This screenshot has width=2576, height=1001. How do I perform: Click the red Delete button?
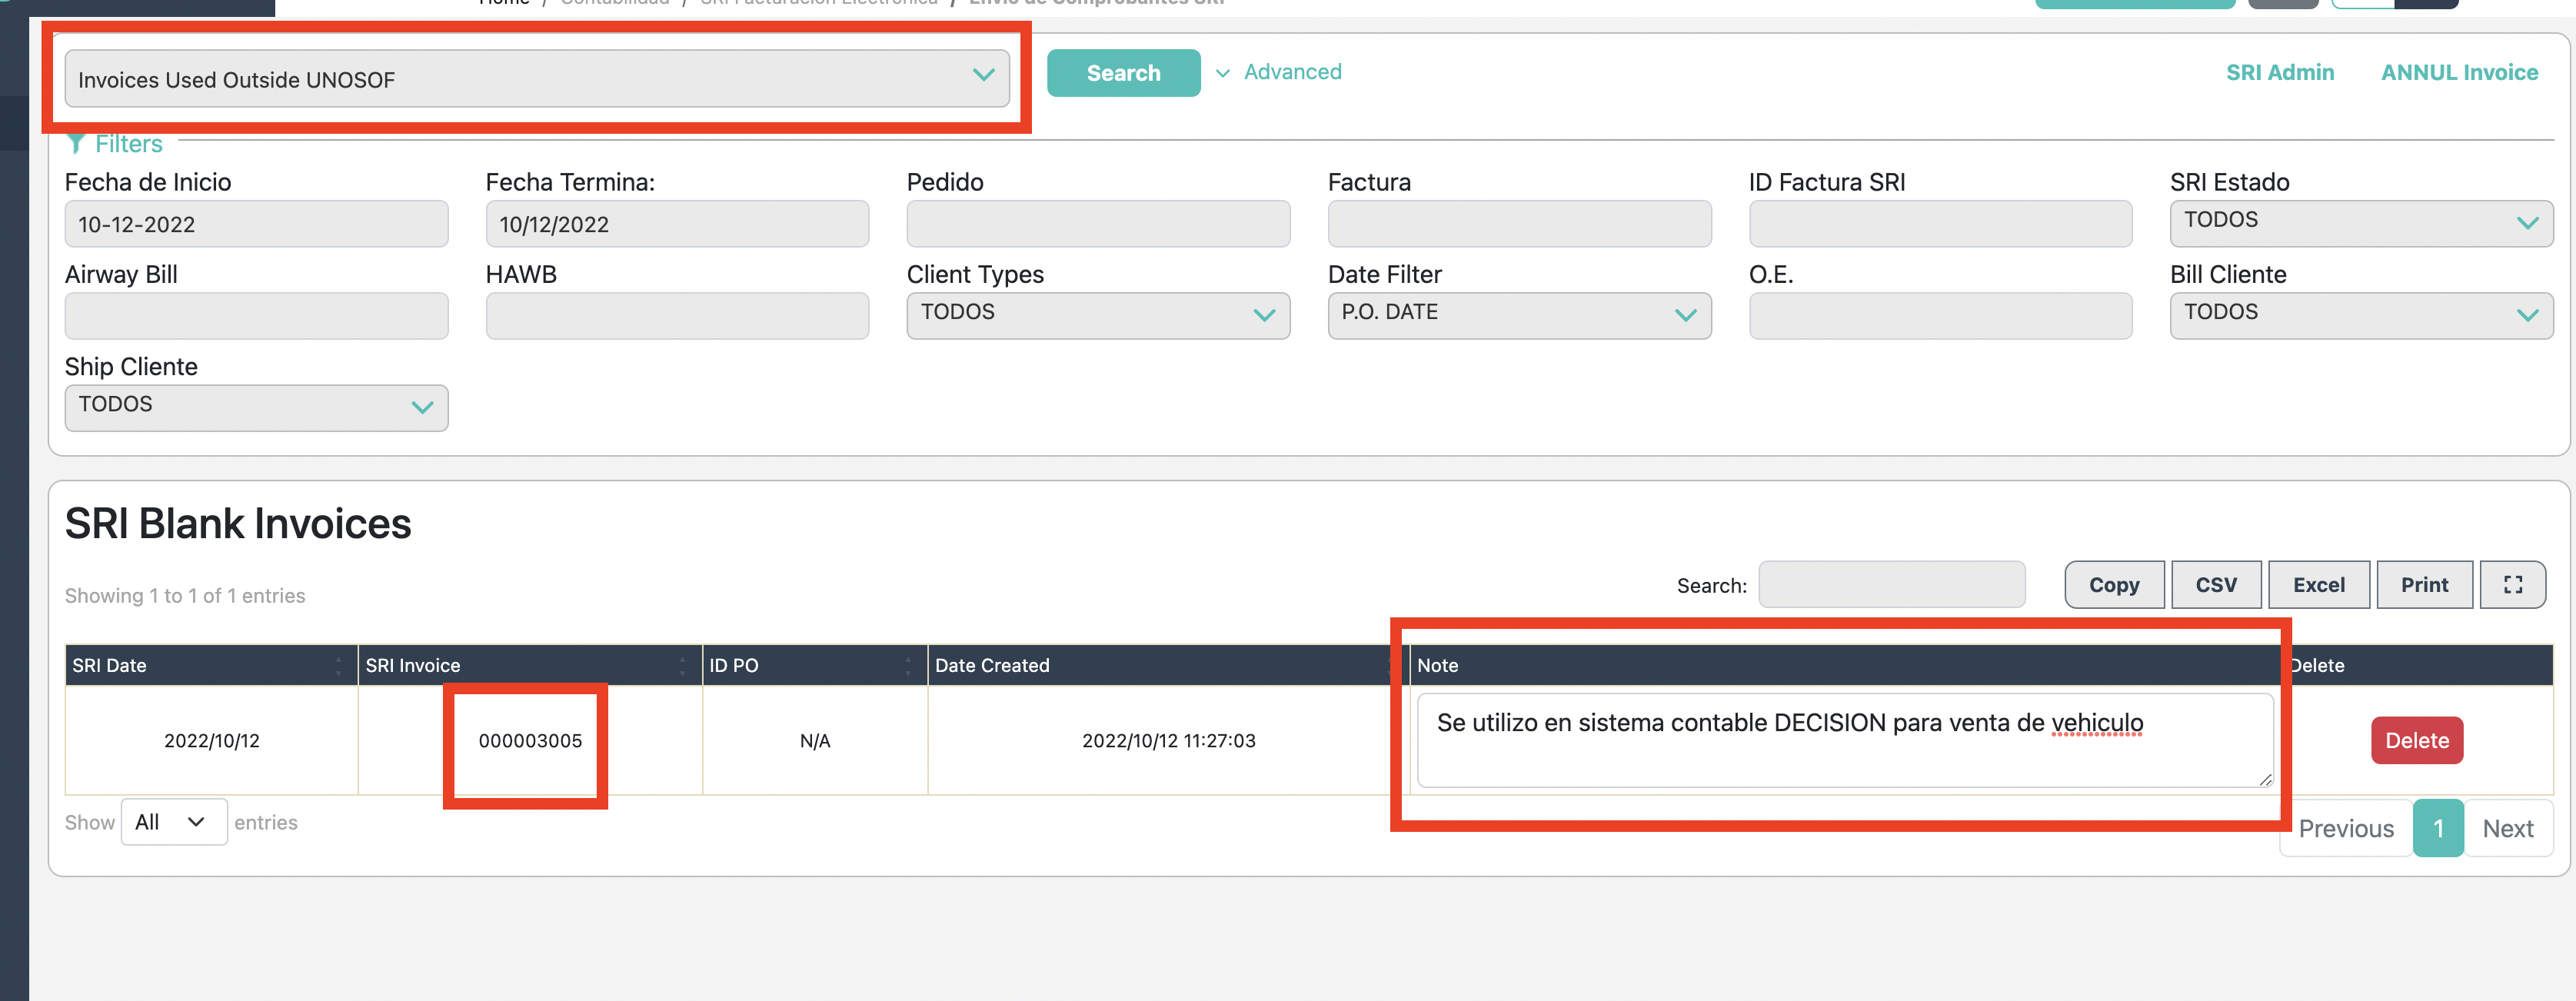(2416, 741)
